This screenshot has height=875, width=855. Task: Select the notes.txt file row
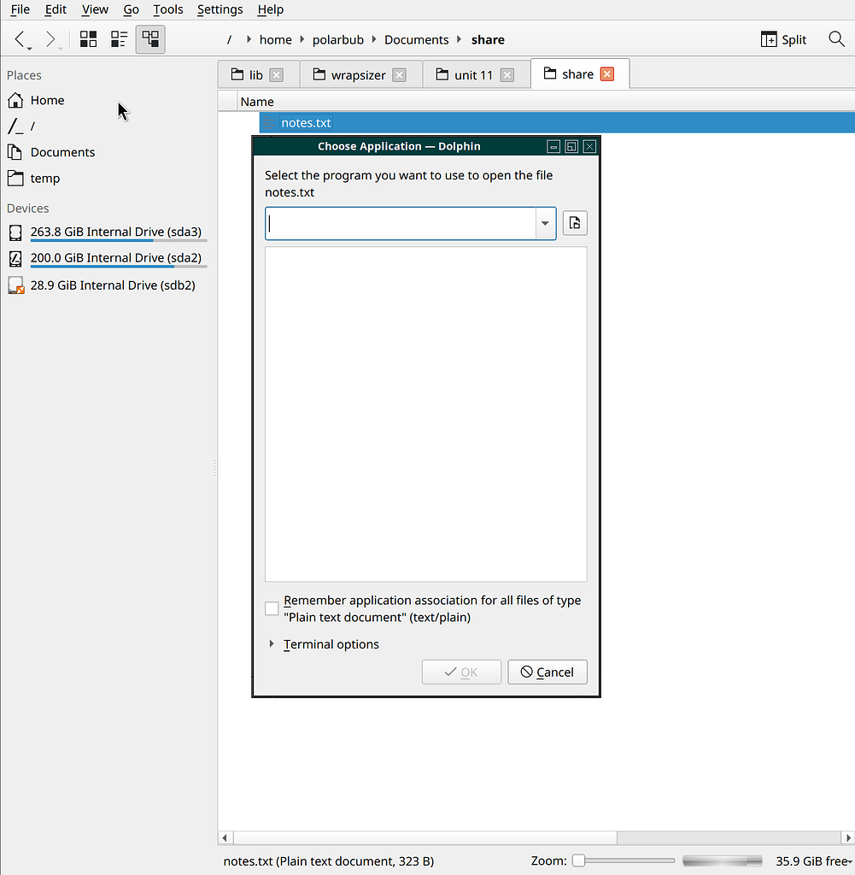pos(306,122)
